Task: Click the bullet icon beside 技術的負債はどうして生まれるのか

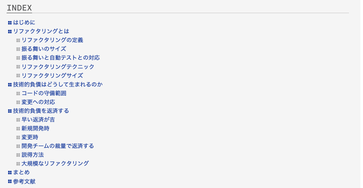Action: (10, 84)
